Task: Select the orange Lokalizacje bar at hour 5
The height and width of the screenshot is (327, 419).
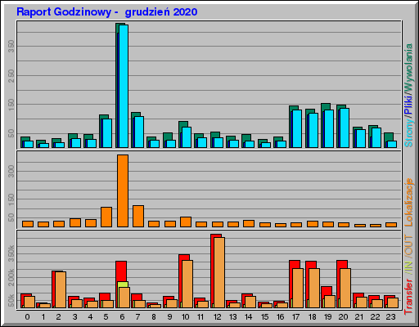Action: [x=106, y=217]
